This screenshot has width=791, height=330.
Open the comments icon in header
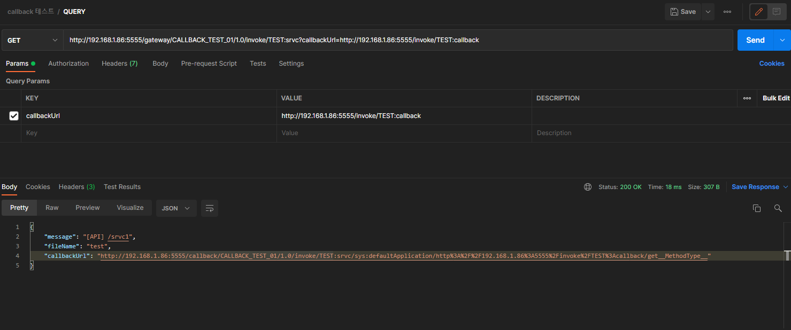[777, 12]
